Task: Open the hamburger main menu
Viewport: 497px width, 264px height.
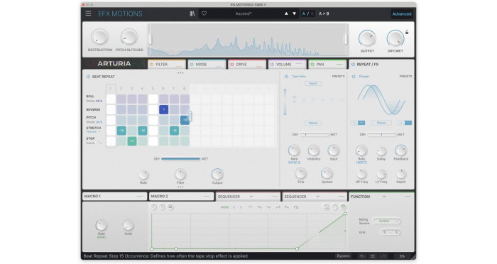Action: (88, 13)
